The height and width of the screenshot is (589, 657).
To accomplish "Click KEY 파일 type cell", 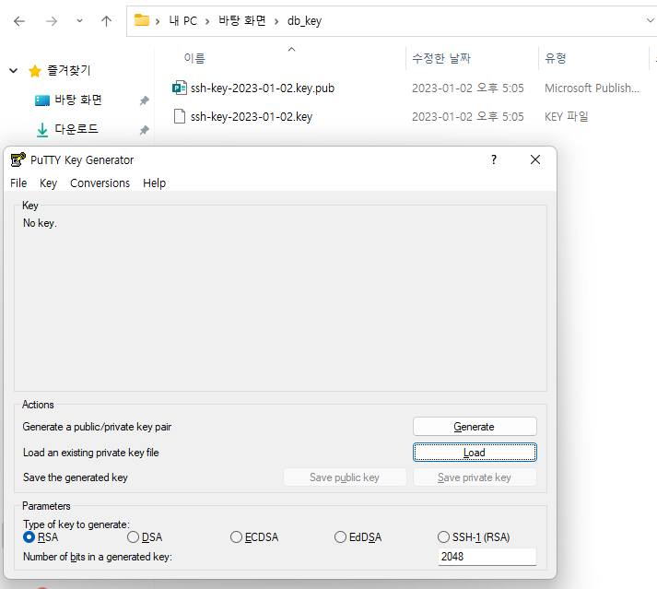I will pos(566,116).
